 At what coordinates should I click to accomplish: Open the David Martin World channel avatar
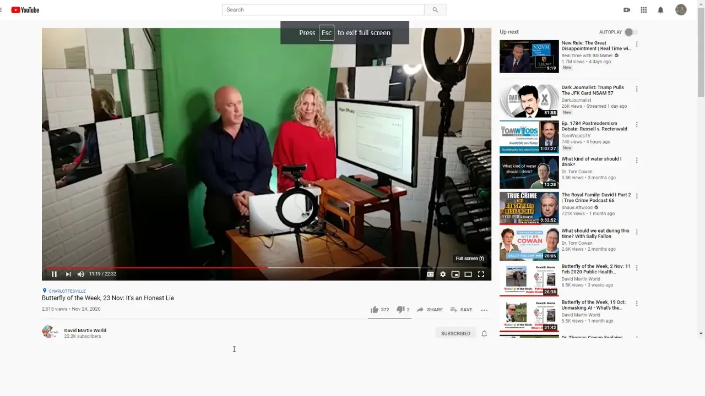(x=50, y=332)
